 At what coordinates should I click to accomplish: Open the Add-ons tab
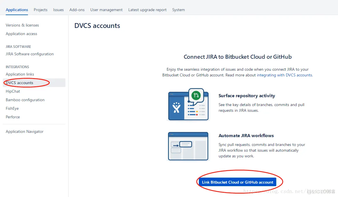click(77, 10)
